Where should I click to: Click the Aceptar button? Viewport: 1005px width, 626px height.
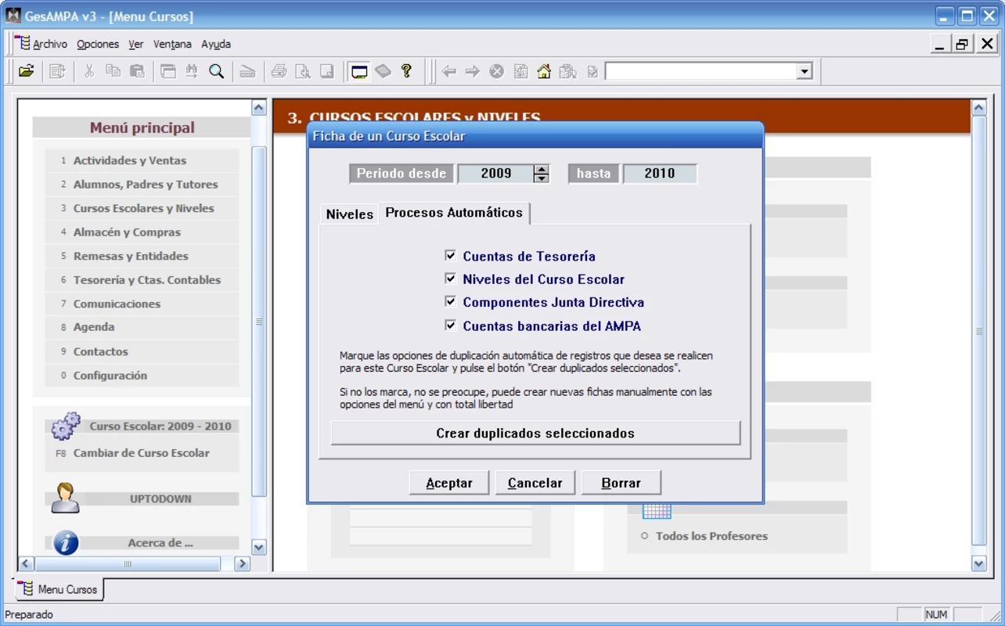(449, 483)
